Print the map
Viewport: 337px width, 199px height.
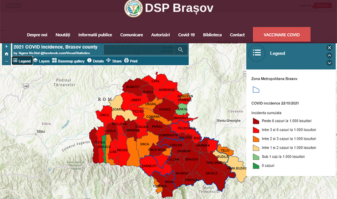click(131, 61)
